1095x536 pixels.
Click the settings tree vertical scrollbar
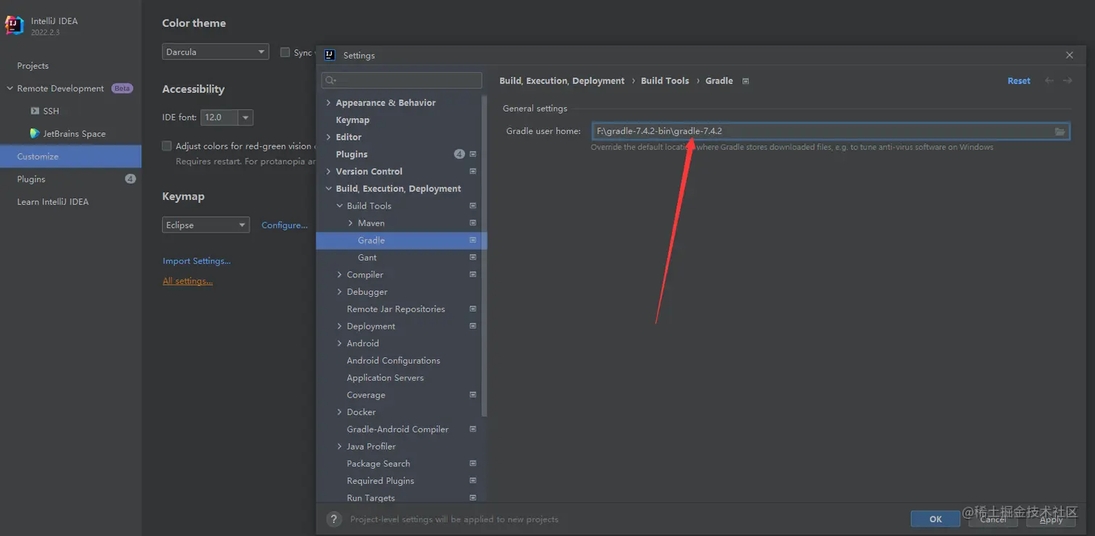(x=484, y=257)
